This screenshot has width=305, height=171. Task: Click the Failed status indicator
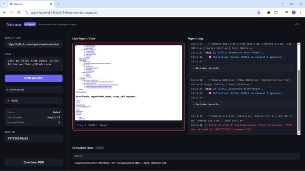34,100
